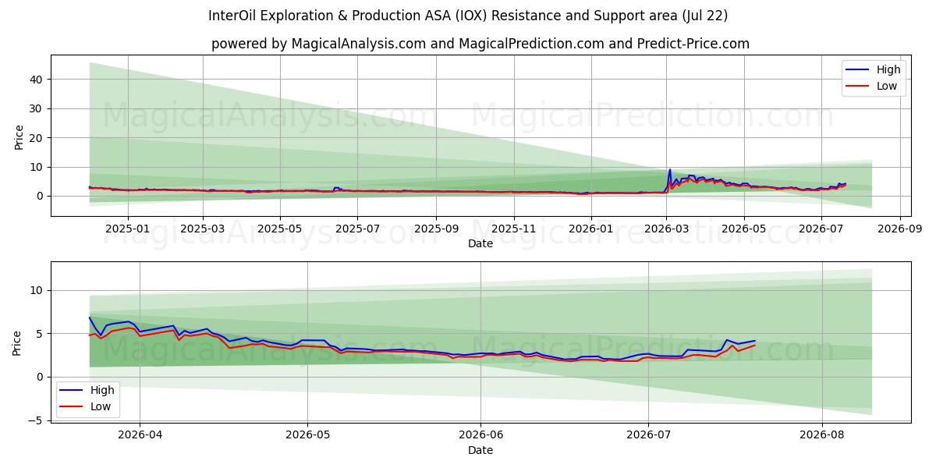The height and width of the screenshot is (468, 936).
Task: Click the top chart '2026-05' date tick
Action: [x=743, y=229]
